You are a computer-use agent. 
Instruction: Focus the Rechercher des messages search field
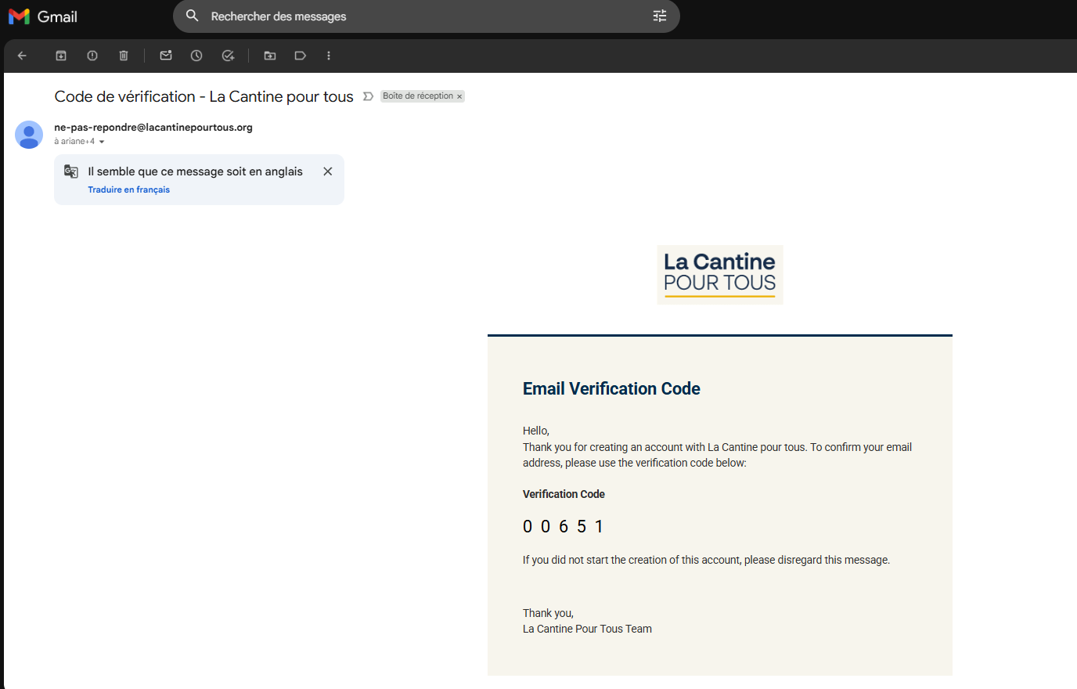point(427,16)
